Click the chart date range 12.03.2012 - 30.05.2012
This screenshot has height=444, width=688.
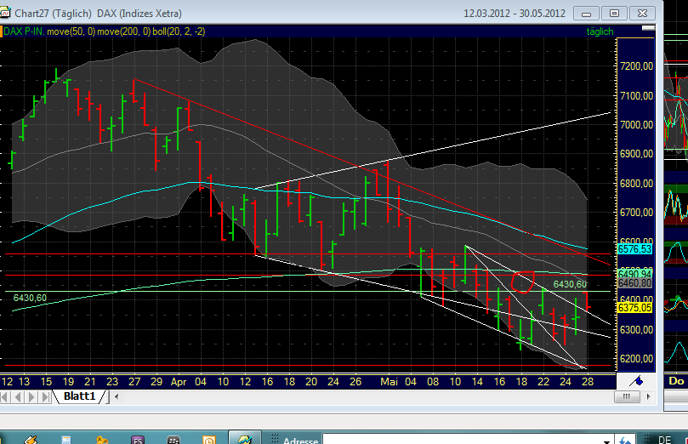515,13
